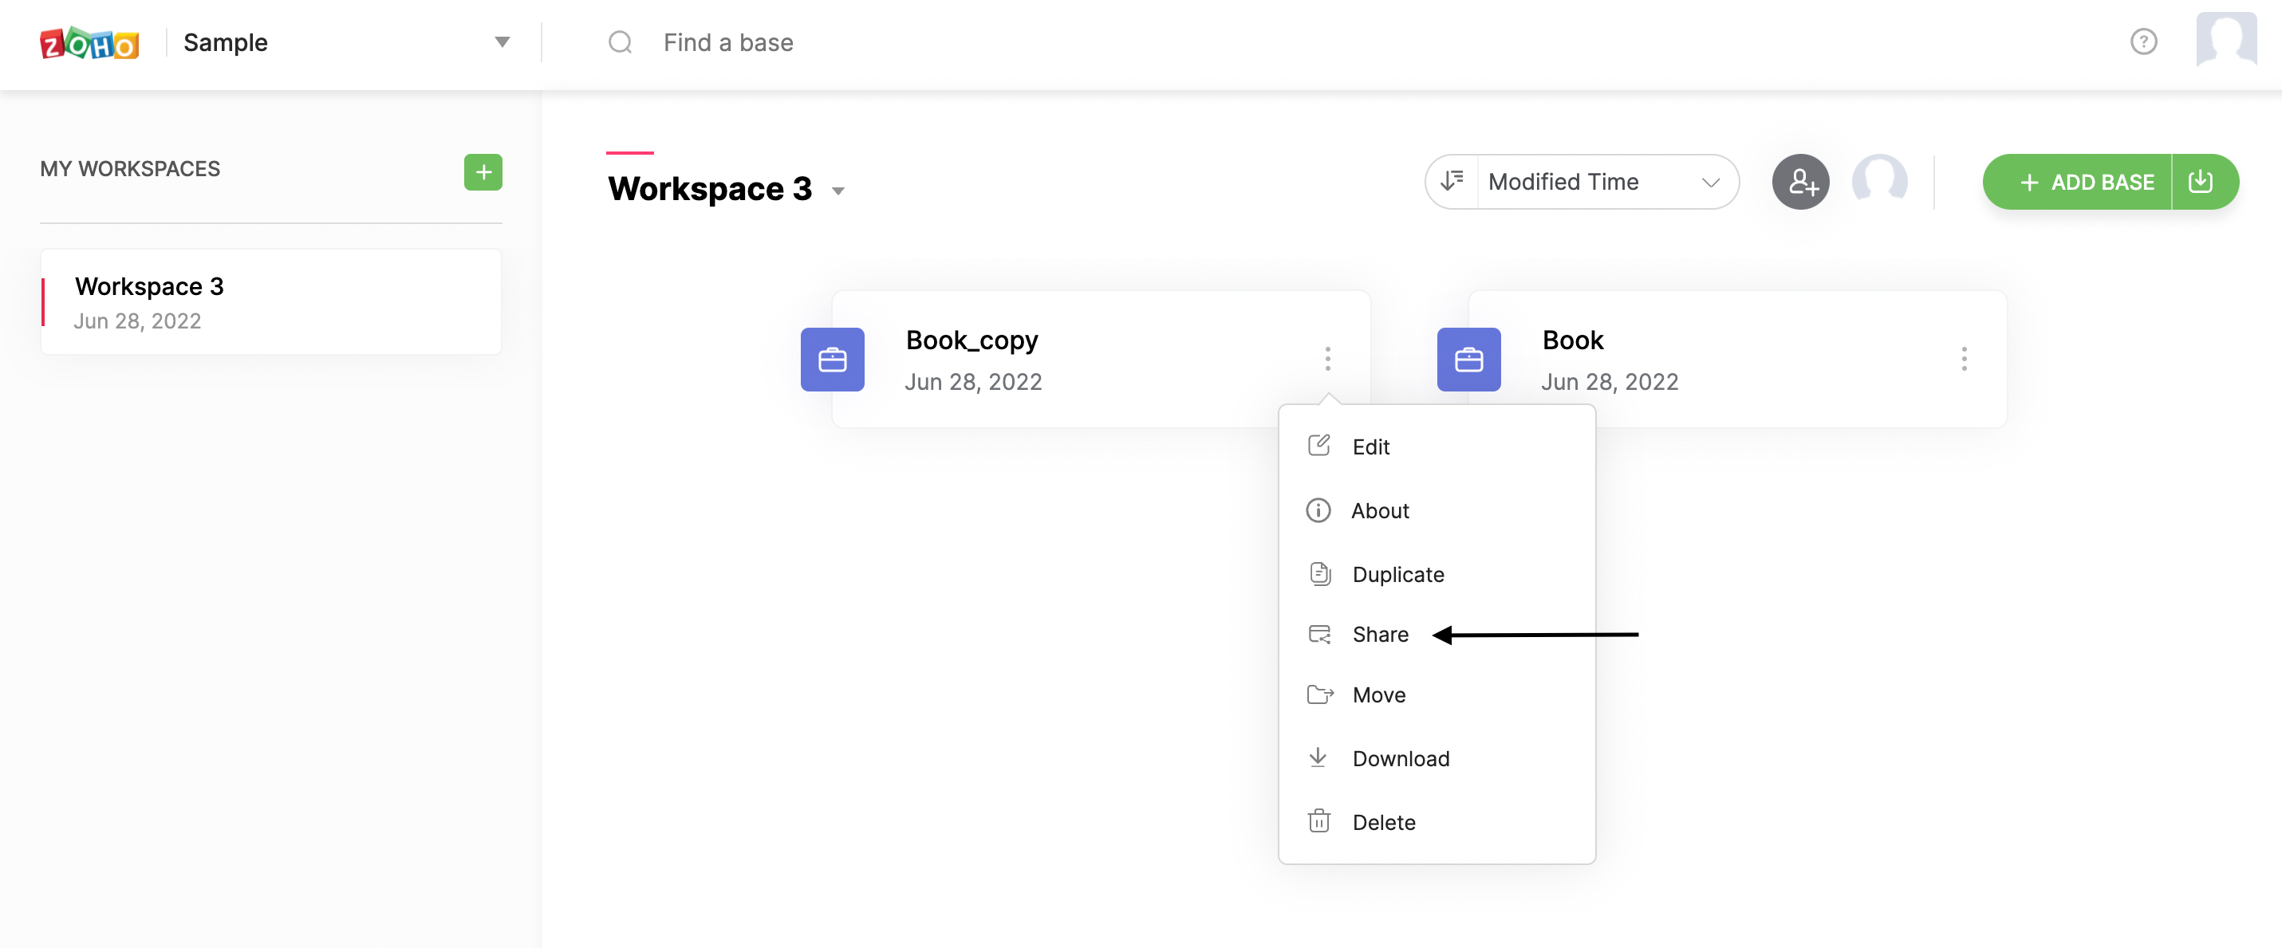Click the workspace member avatar
This screenshot has height=948, width=2282.
(x=1879, y=183)
